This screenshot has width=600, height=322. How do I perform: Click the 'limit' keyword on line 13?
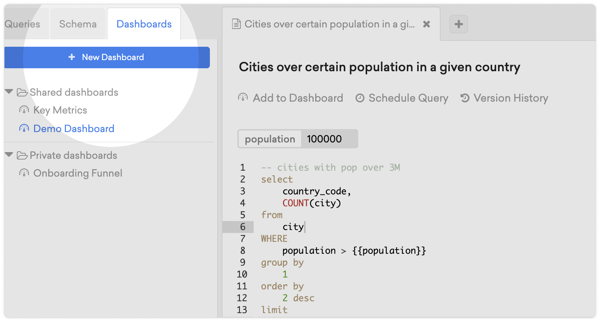[274, 310]
